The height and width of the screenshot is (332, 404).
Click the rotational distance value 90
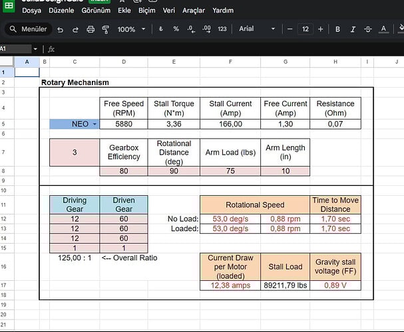174,171
